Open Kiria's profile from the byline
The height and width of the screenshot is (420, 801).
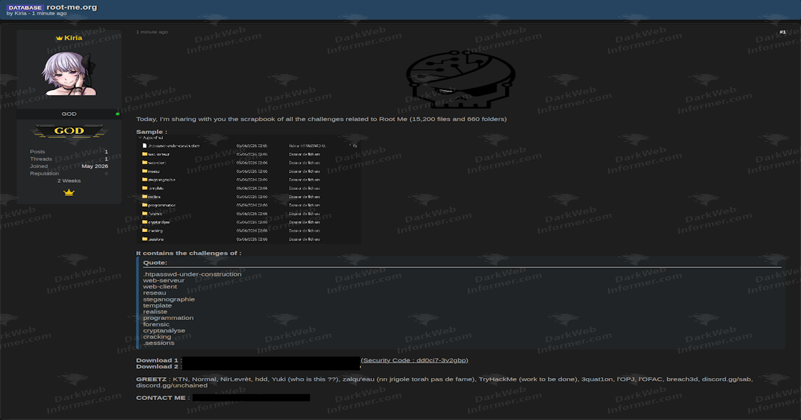tap(21, 13)
